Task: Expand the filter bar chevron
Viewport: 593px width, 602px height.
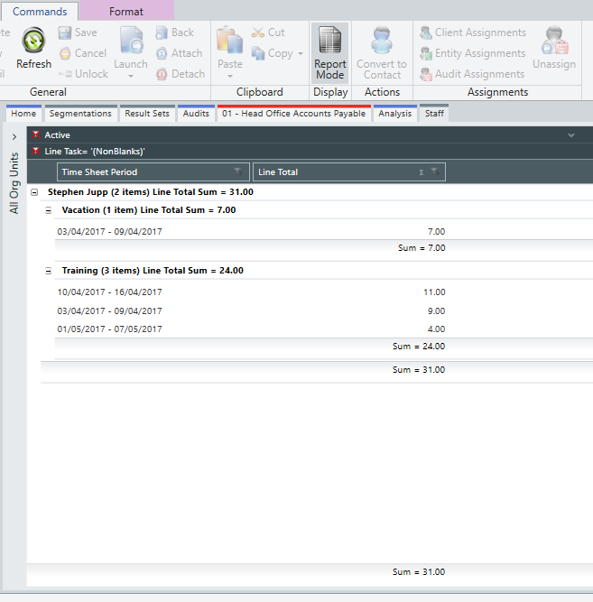Action: (x=571, y=135)
